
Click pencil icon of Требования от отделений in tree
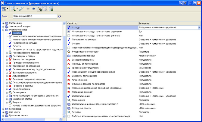pos(10,66)
